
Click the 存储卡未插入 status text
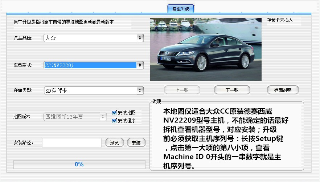point(280,20)
